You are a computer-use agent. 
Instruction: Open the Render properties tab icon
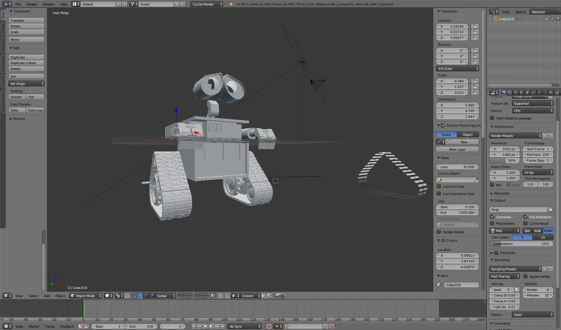[504, 93]
